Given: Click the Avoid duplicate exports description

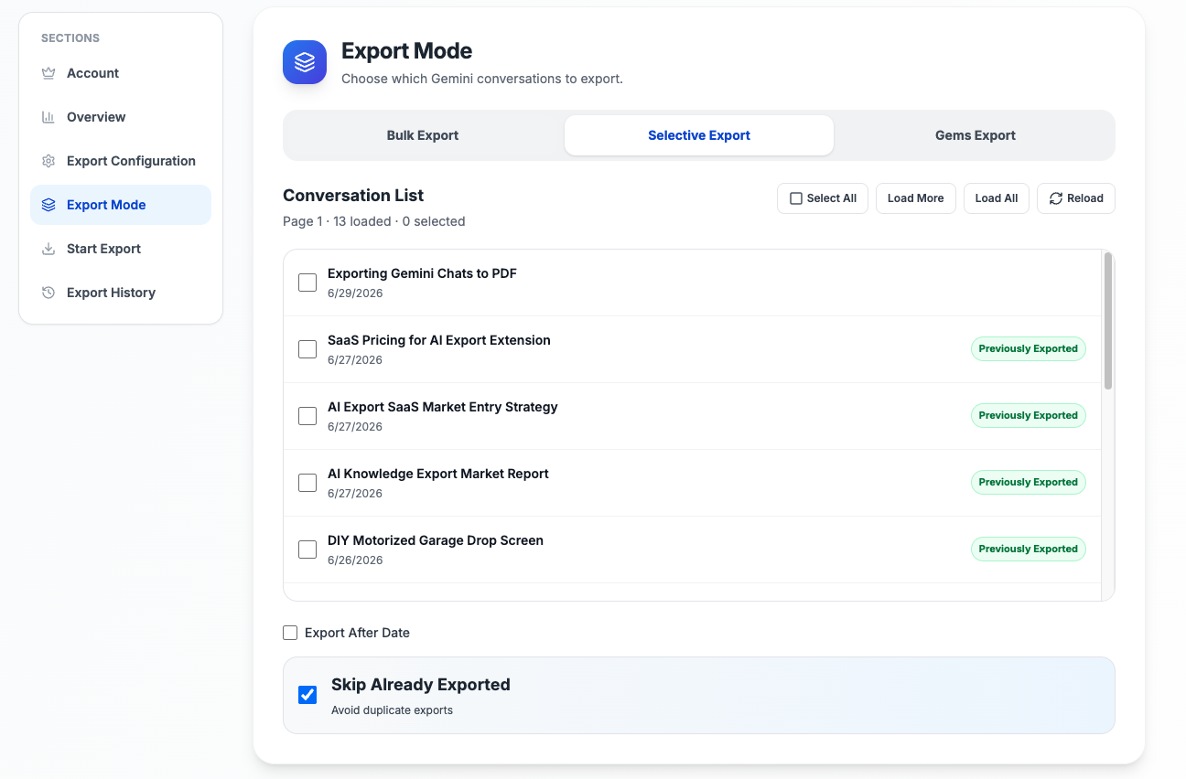Looking at the screenshot, I should 392,710.
